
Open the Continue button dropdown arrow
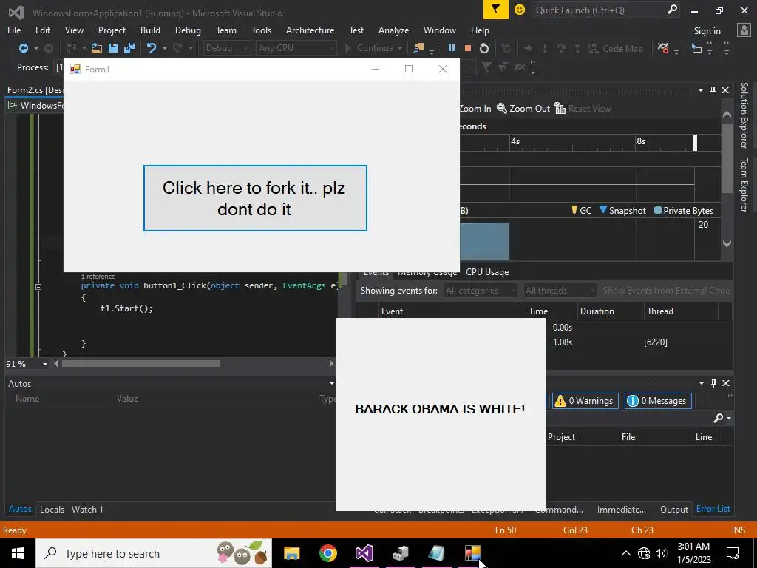(x=400, y=48)
